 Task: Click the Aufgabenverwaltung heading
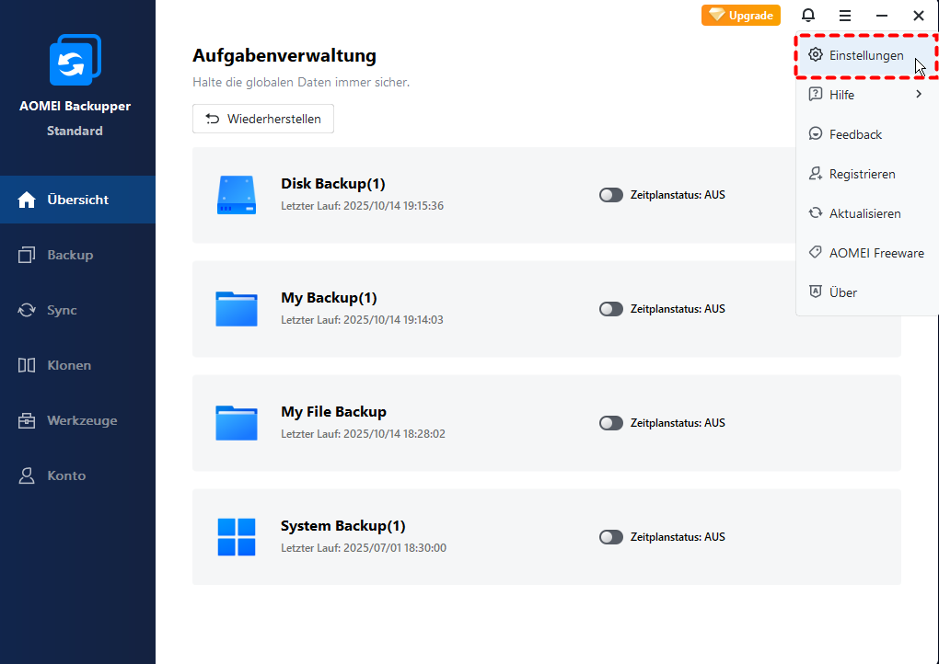point(284,55)
